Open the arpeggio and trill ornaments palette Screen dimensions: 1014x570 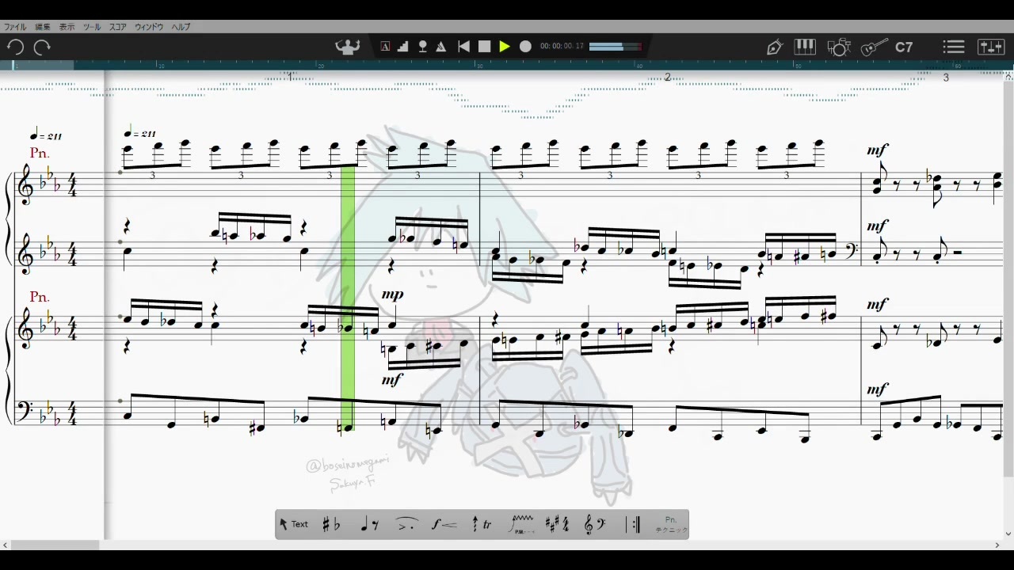[x=482, y=524]
